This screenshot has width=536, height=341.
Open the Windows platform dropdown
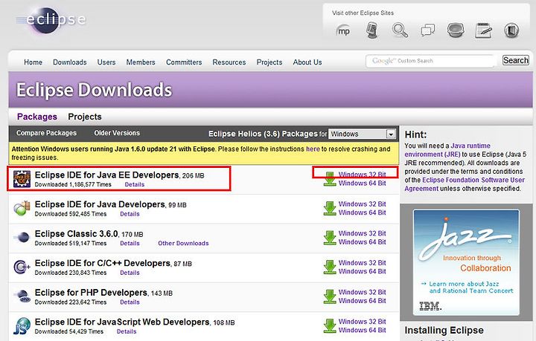362,134
